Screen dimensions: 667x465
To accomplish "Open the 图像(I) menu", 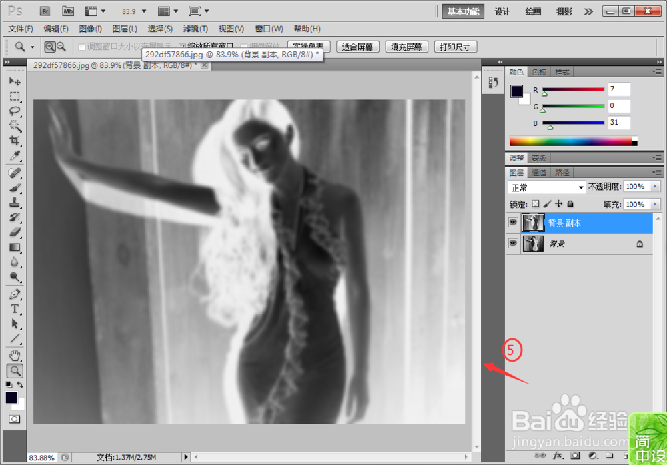I will 90,29.
